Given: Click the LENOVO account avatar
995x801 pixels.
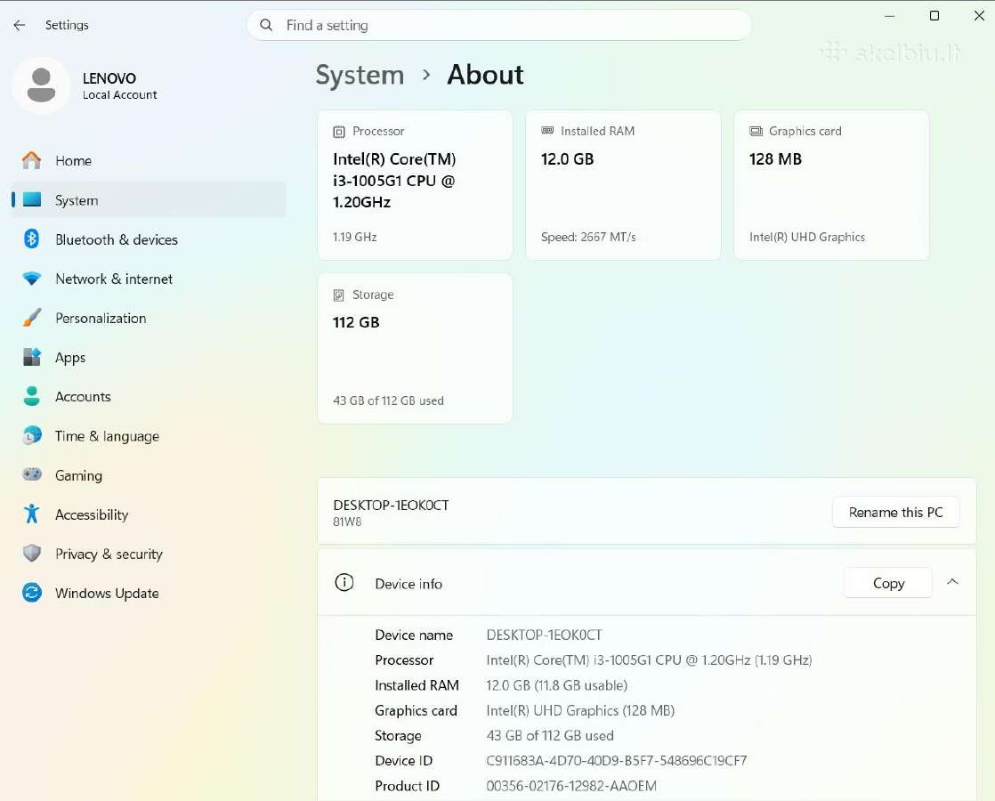Looking at the screenshot, I should [x=41, y=85].
